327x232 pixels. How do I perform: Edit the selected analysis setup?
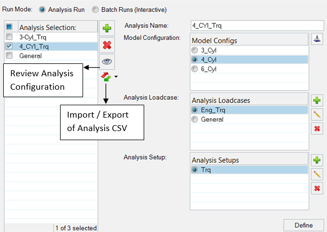(x=317, y=174)
